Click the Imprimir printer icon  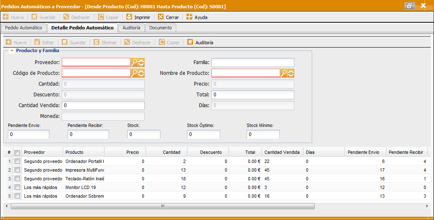(129, 17)
